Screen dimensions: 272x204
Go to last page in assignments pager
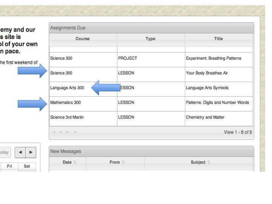pos(76,132)
